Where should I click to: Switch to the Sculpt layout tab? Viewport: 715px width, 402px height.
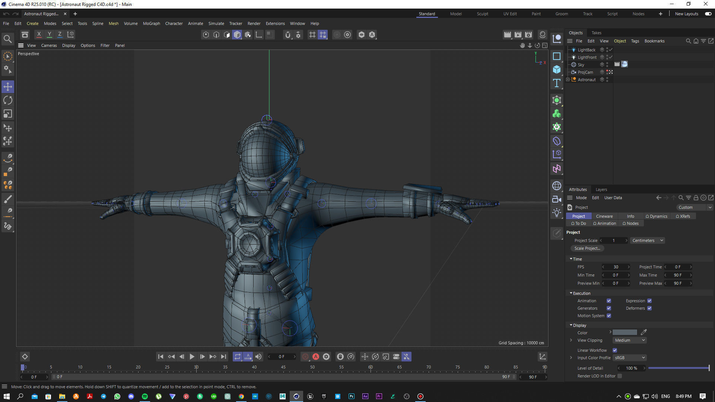coord(482,14)
